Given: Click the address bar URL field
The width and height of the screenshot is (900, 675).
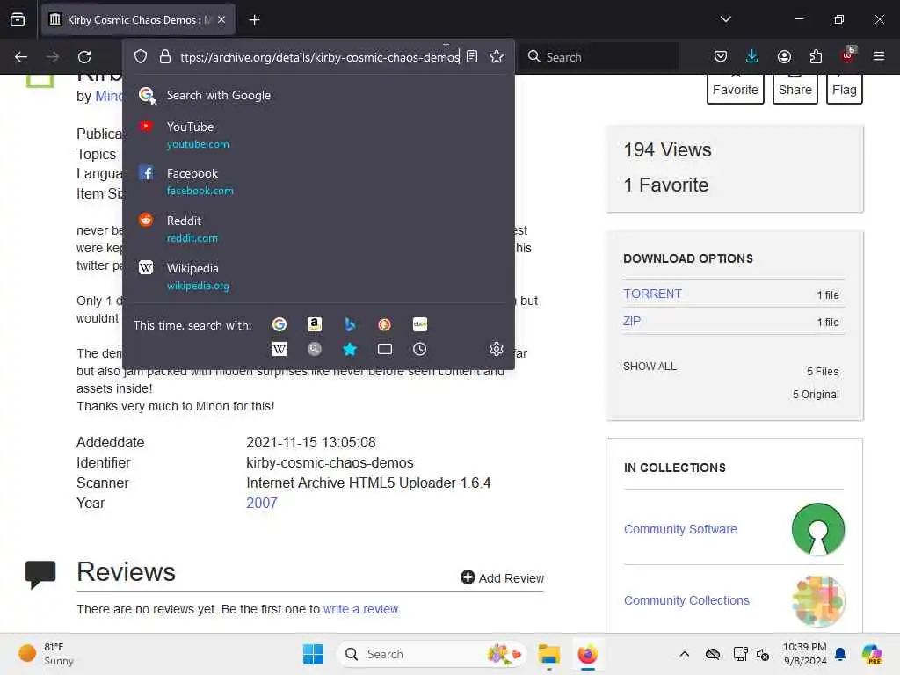Looking at the screenshot, I should point(320,57).
